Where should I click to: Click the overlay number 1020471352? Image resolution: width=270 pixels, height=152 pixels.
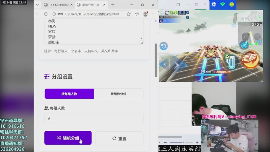tap(13, 137)
